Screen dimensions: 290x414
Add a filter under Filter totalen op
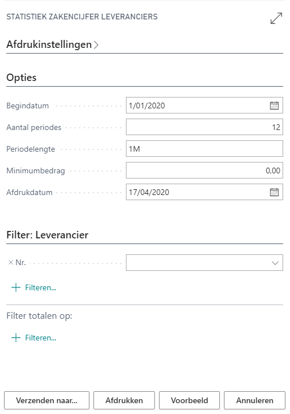click(40, 338)
